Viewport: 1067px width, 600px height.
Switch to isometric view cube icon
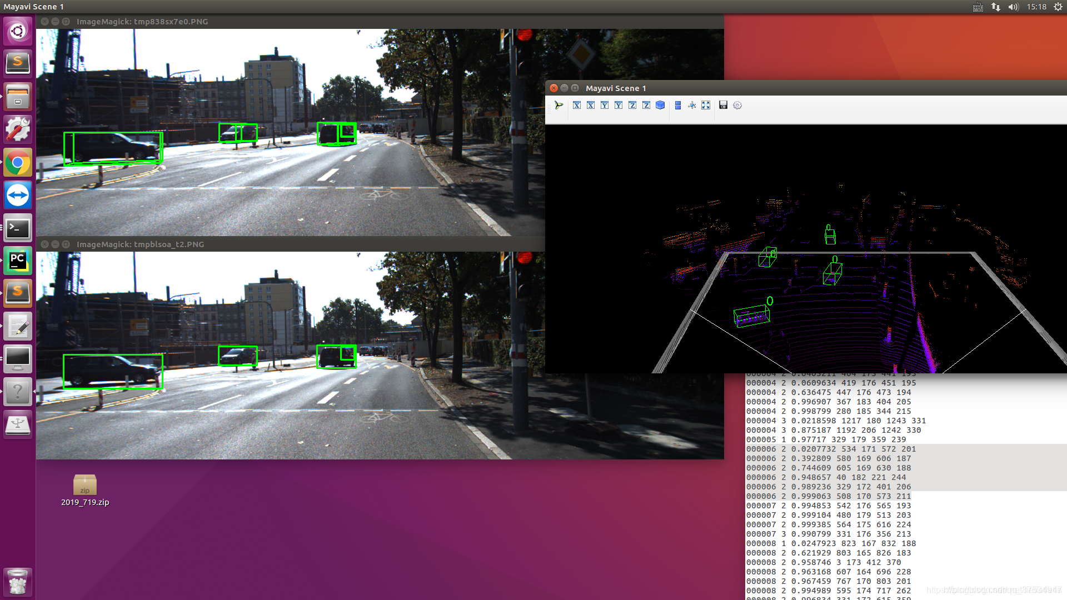coord(660,105)
